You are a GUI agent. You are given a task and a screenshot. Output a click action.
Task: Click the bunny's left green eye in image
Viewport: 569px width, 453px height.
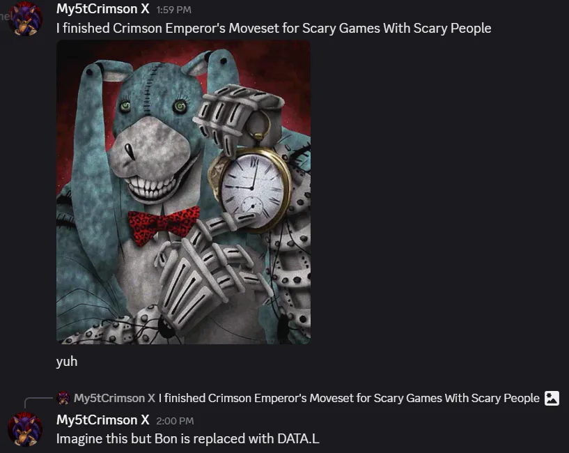(125, 106)
